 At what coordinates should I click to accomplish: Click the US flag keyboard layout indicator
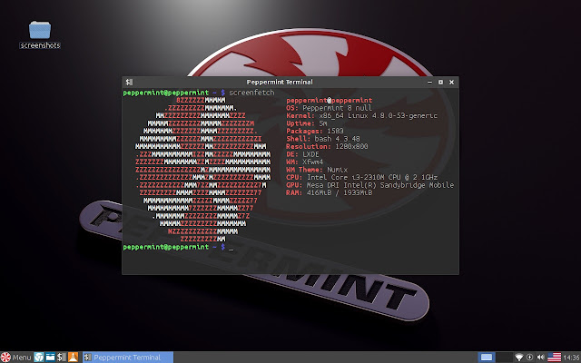[555, 357]
